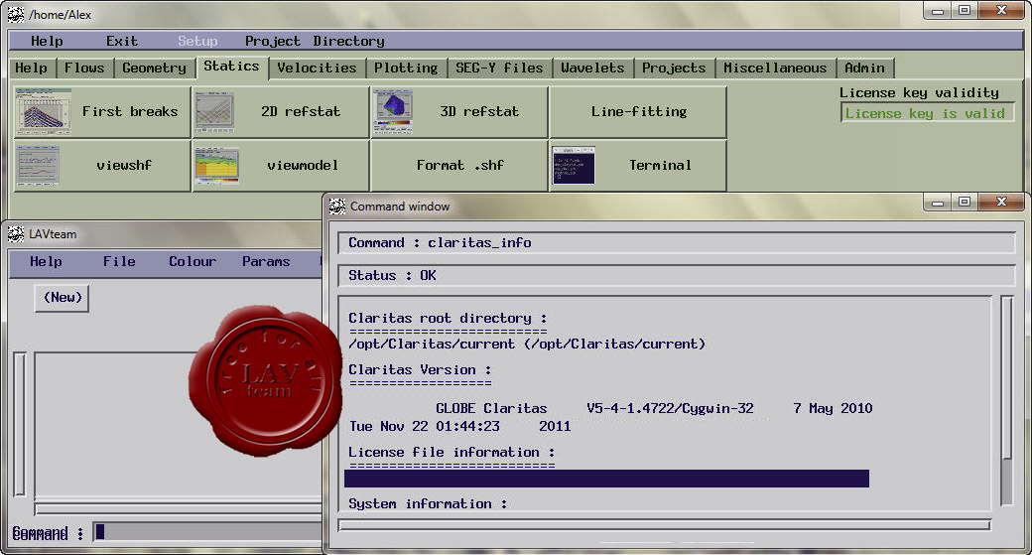The height and width of the screenshot is (555, 1032).
Task: Click the Format .shf button
Action: 458,166
